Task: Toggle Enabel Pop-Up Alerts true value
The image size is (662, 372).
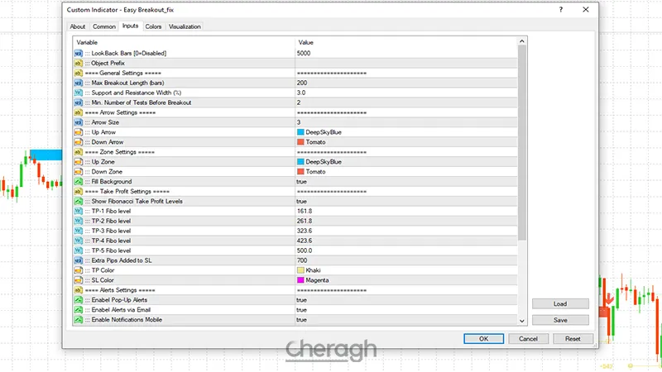Action: click(301, 300)
